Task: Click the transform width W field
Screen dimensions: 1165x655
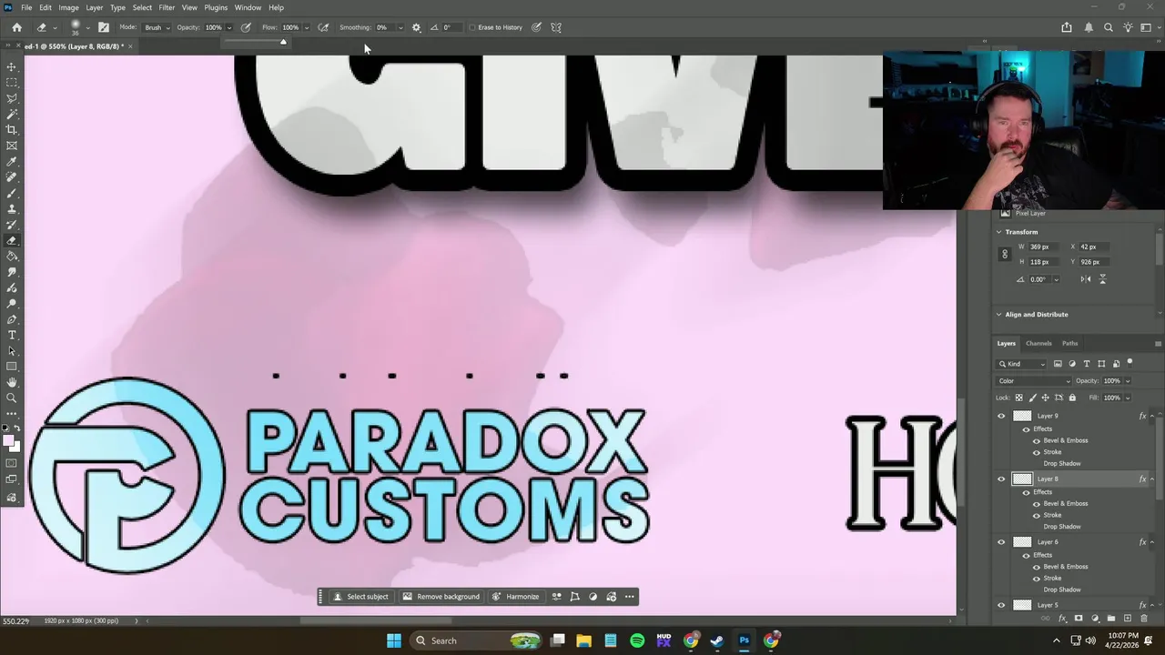Action: (1045, 247)
